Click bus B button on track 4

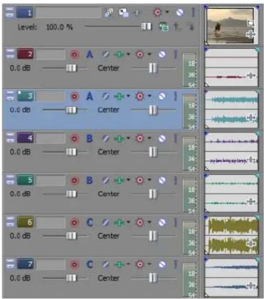pyautogui.click(x=90, y=138)
